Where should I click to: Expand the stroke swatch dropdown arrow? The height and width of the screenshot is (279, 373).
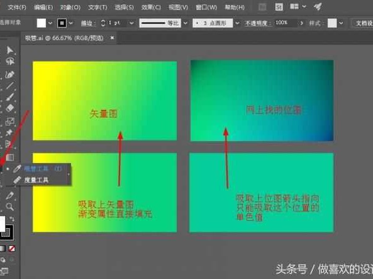point(71,23)
